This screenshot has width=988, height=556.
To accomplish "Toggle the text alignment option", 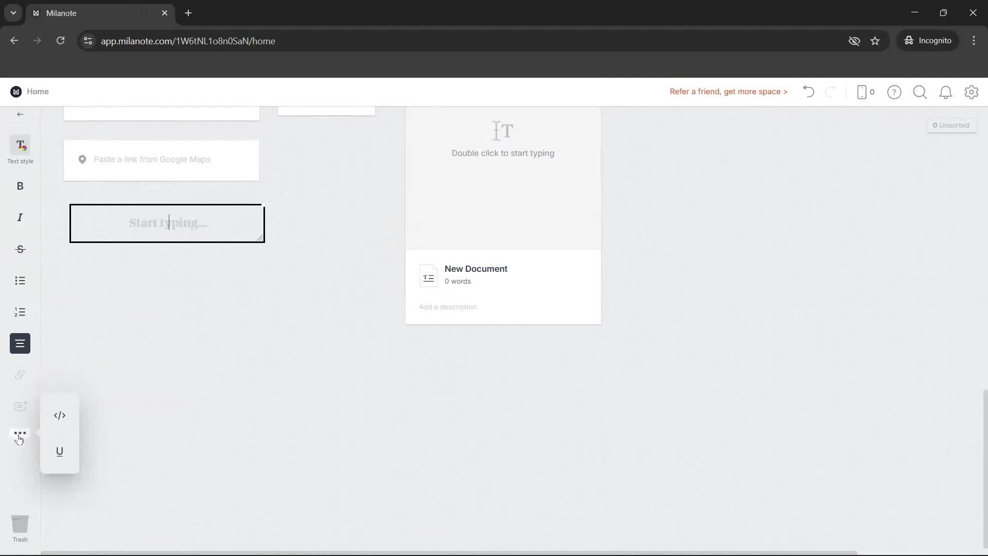I will (20, 343).
